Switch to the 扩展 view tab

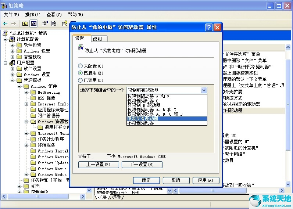102,197
